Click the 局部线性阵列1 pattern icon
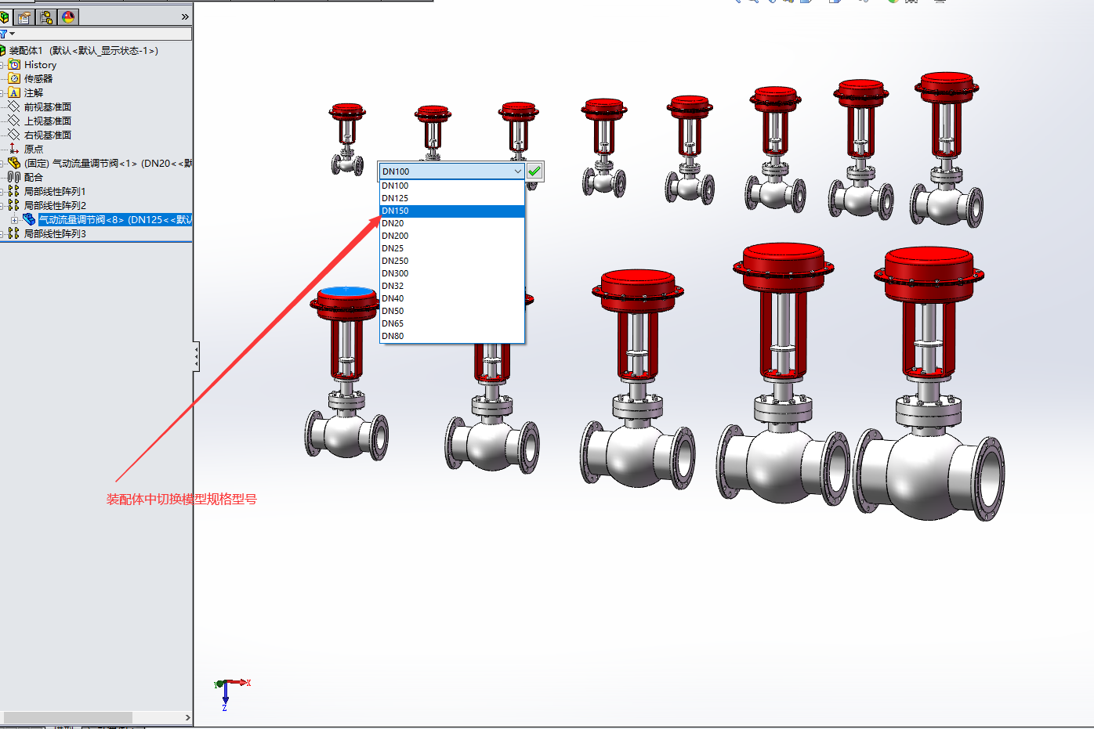The image size is (1094, 729). (x=14, y=191)
